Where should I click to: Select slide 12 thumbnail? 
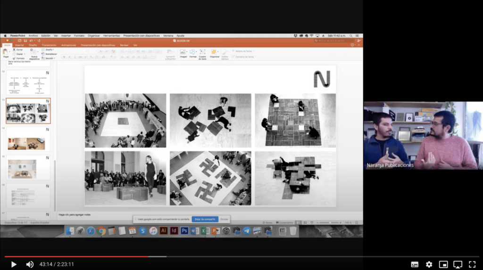click(28, 82)
